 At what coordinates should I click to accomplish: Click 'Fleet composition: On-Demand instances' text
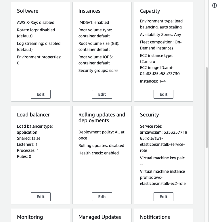tap(161, 45)
